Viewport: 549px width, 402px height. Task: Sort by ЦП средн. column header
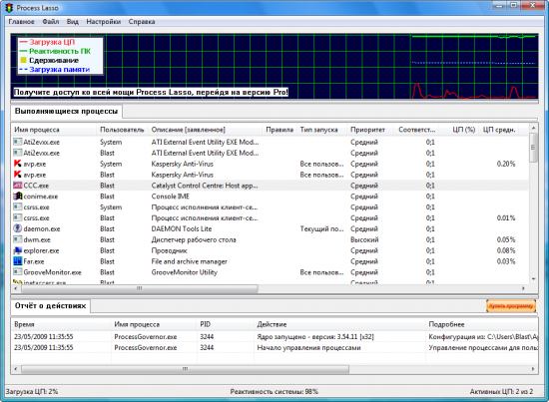499,130
